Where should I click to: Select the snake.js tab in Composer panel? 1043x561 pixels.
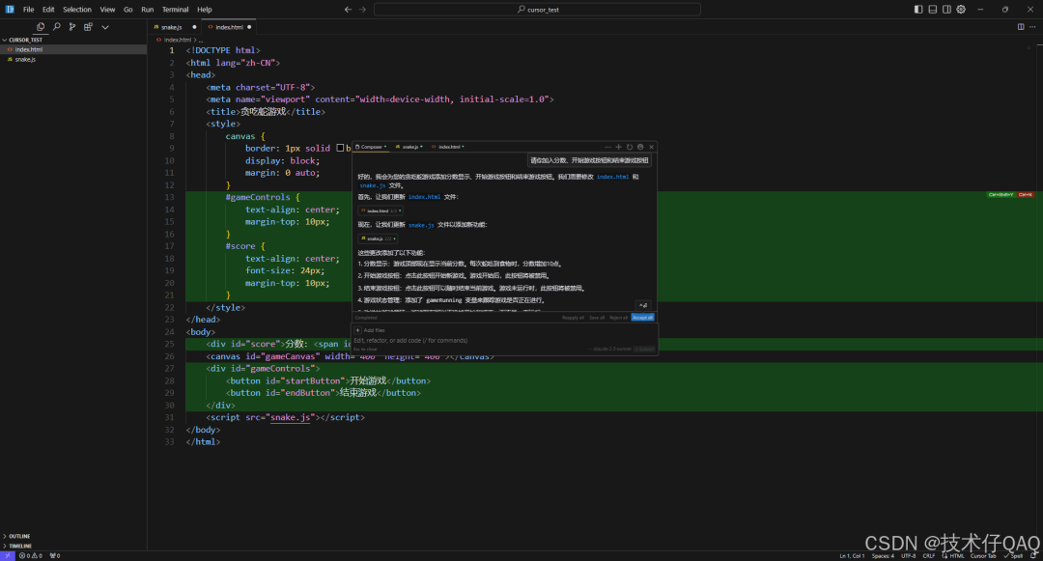point(409,147)
